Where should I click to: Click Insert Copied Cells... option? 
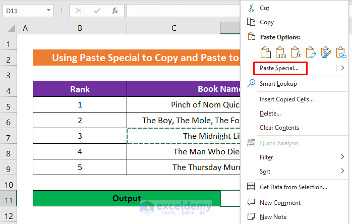pyautogui.click(x=286, y=99)
